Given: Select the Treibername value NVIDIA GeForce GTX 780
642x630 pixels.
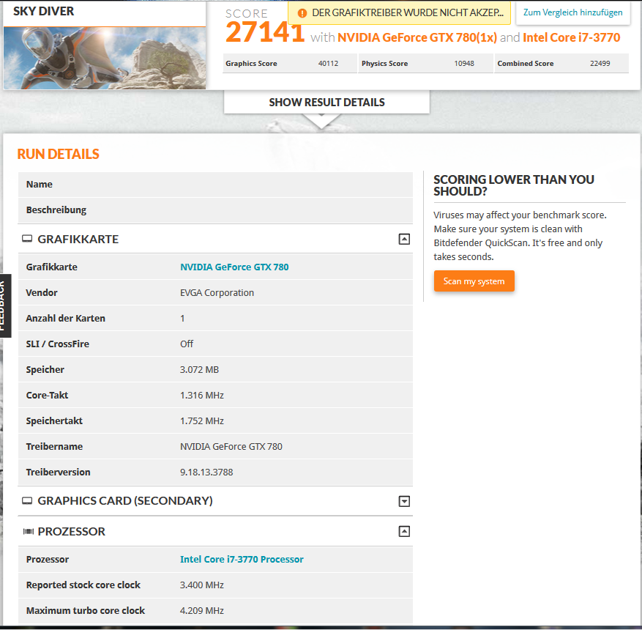Looking at the screenshot, I should tap(231, 446).
